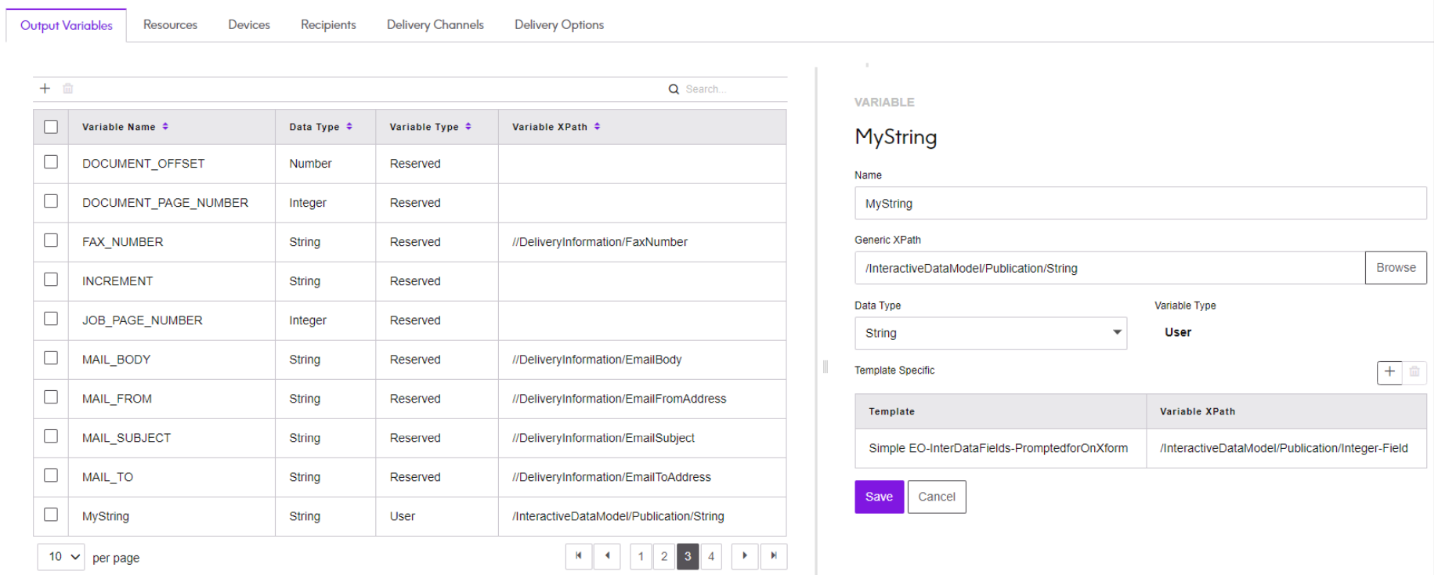1456x575 pixels.
Task: Switch to the Delivery Channels tab
Action: [435, 25]
